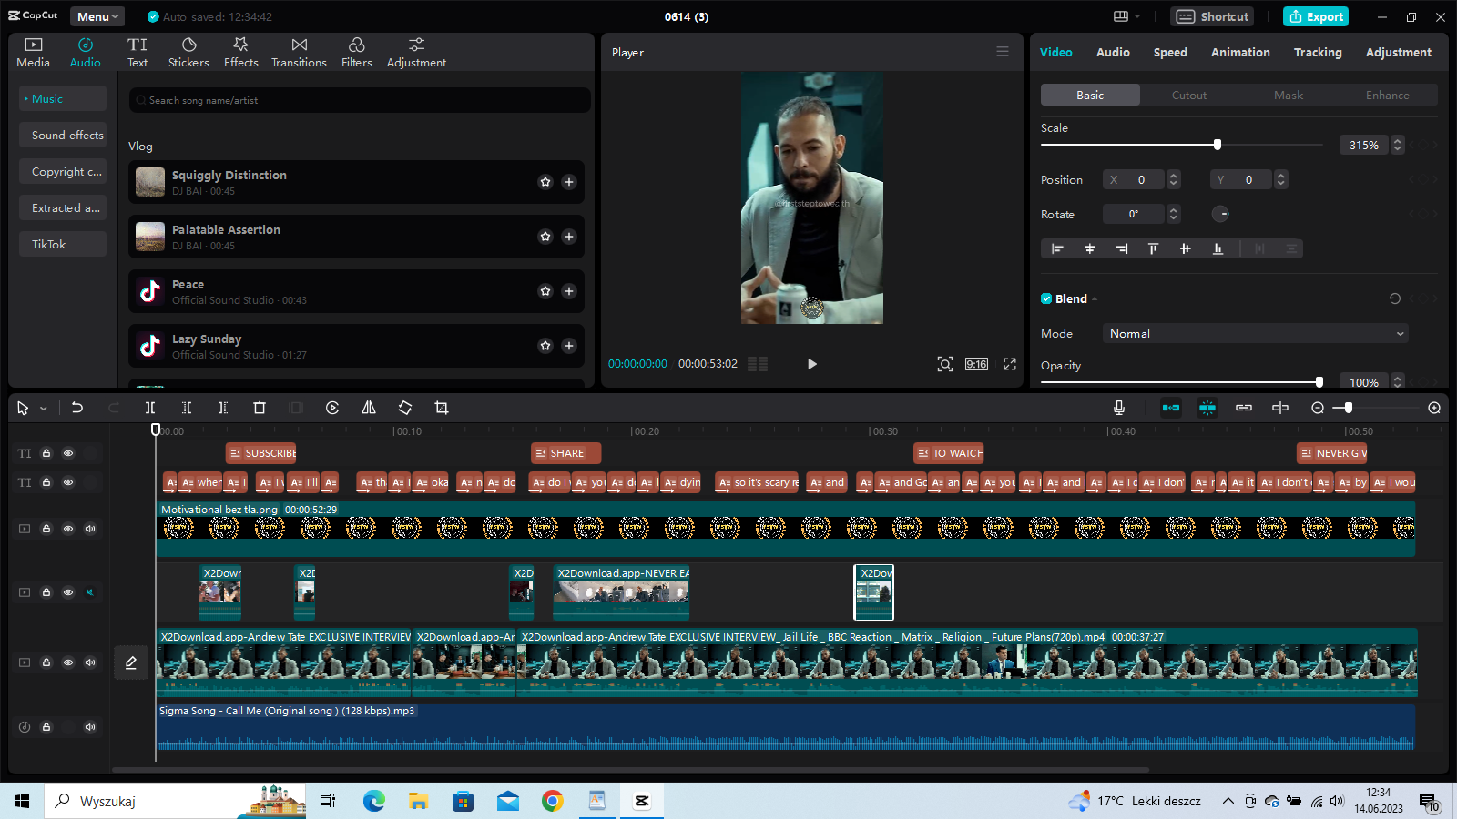Switch to the Audio properties tab
The image size is (1457, 819).
coord(1113,53)
